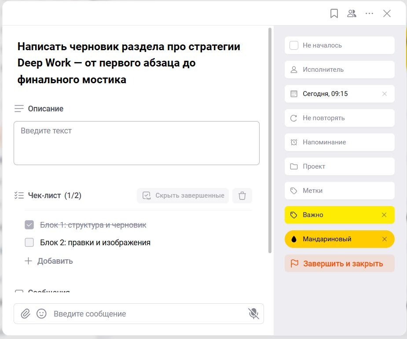The width and height of the screenshot is (407, 339).
Task: Click the 'Скрыть завершенные' button
Action: (x=183, y=195)
